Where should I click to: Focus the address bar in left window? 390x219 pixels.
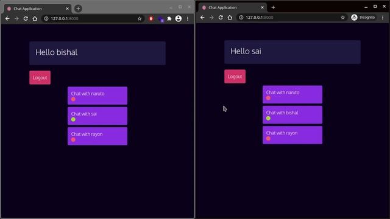coord(92,19)
